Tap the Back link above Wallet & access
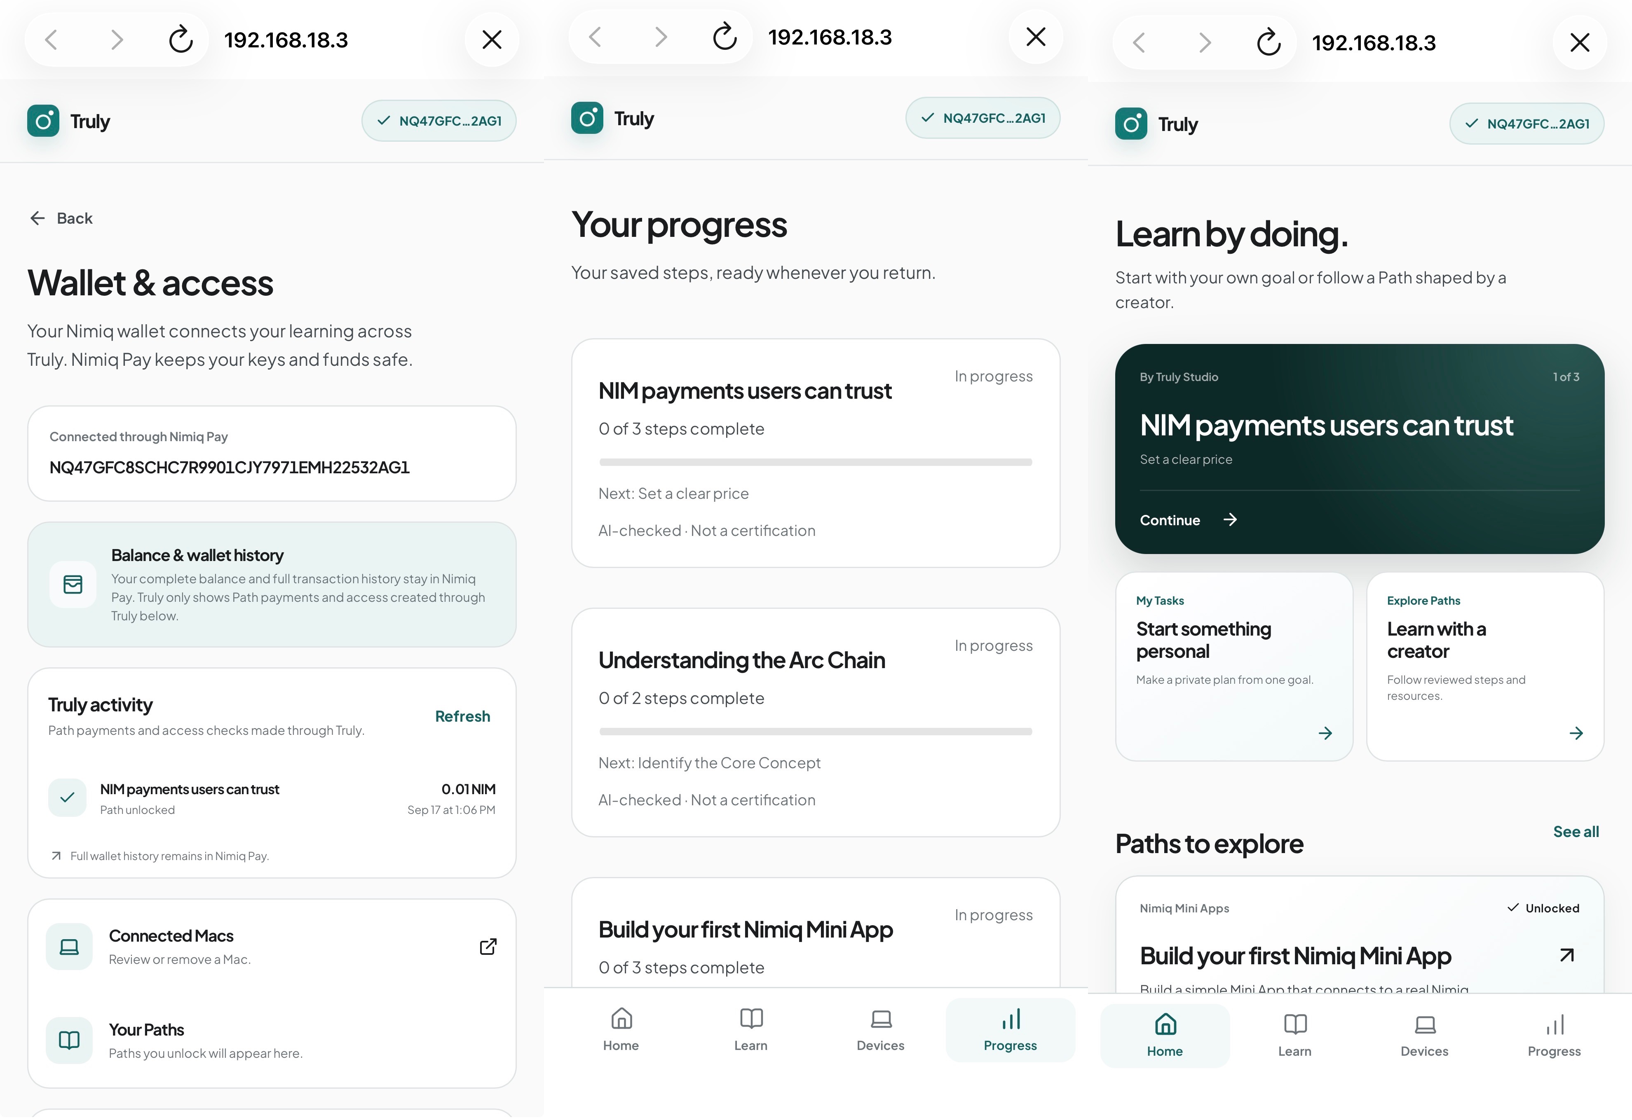The image size is (1632, 1120). click(61, 218)
